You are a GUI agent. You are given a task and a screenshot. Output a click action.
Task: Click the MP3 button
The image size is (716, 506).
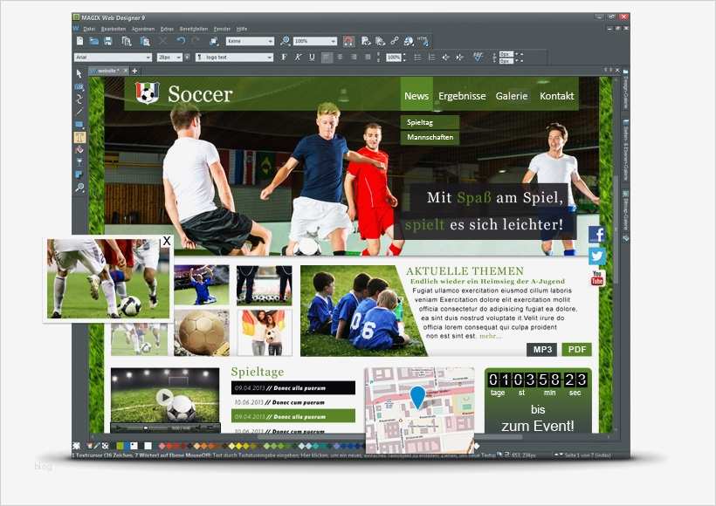[x=542, y=350]
